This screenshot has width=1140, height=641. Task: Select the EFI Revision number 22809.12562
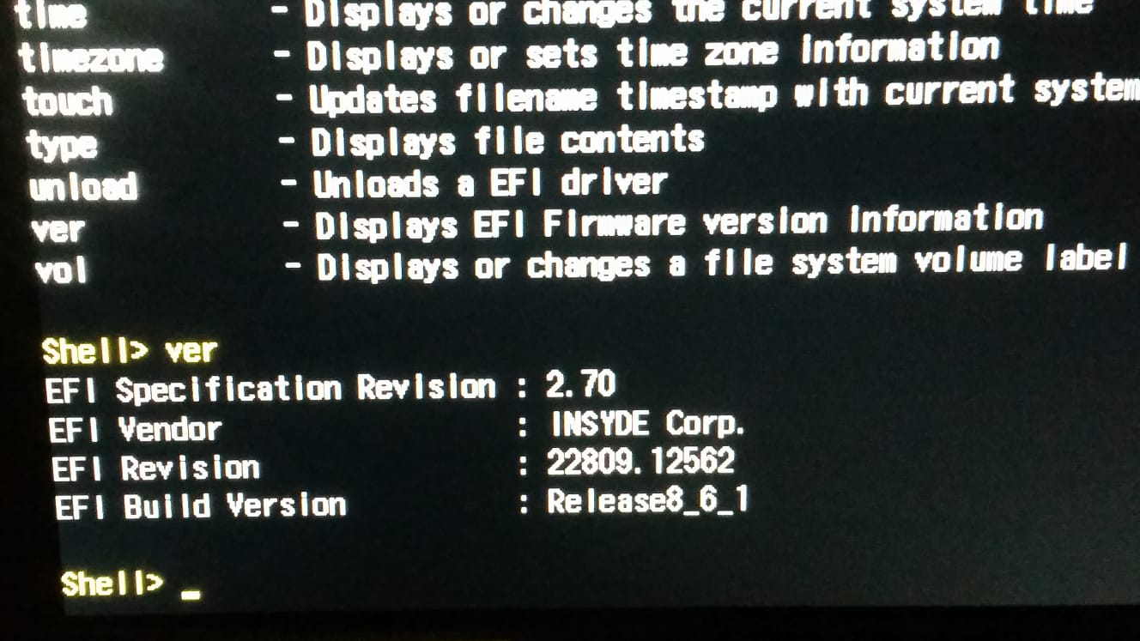pyautogui.click(x=640, y=463)
